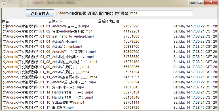This screenshot has width=219, height=111.
Task: Maximize the Java application window
Action: coord(201,3)
